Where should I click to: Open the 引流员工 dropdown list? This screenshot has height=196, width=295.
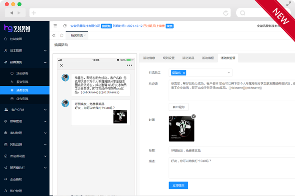pyautogui.click(x=229, y=73)
